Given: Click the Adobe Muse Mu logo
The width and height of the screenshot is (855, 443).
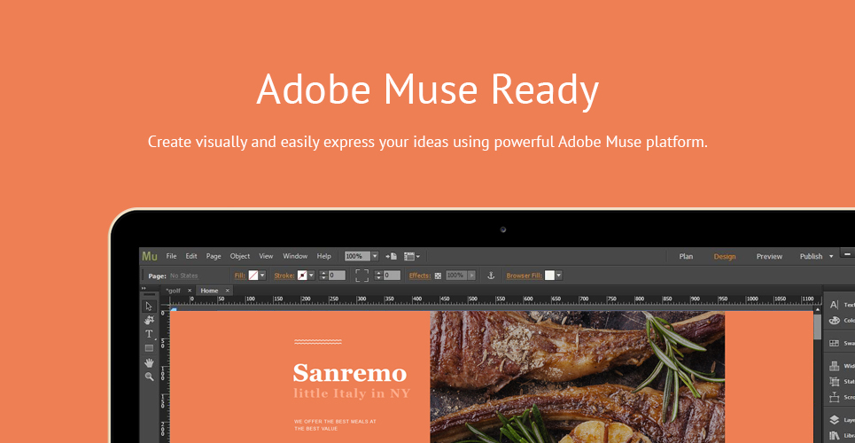Looking at the screenshot, I should (x=150, y=256).
